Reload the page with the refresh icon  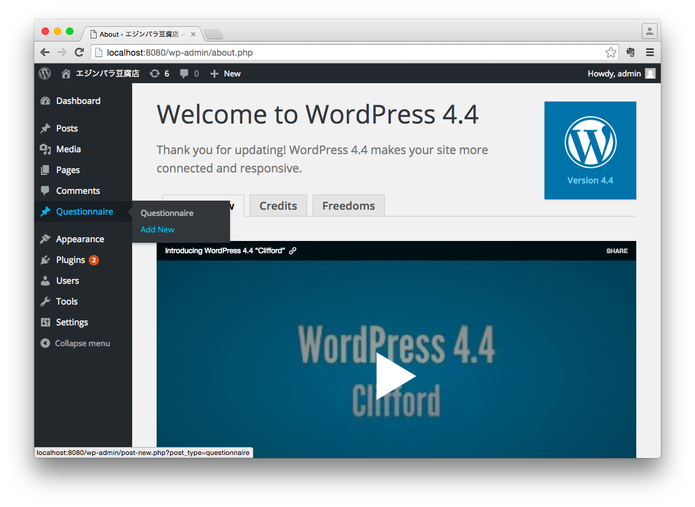(x=80, y=53)
